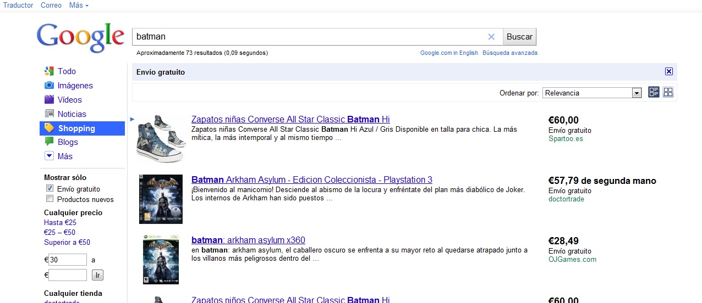Image resolution: width=702 pixels, height=303 pixels.
Task: Open OJGames.com store link
Action: pos(572,260)
